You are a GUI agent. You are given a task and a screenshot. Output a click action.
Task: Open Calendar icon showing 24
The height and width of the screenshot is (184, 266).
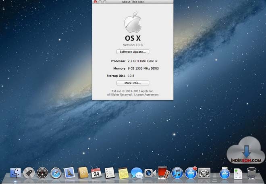(x=96, y=173)
